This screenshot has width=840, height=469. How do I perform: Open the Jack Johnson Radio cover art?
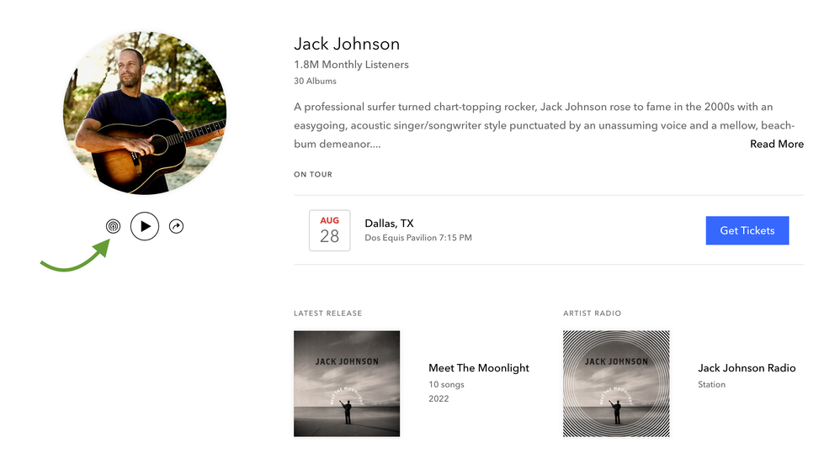616,383
